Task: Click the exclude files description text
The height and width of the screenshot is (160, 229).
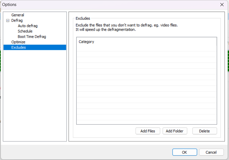Action: 127,25
